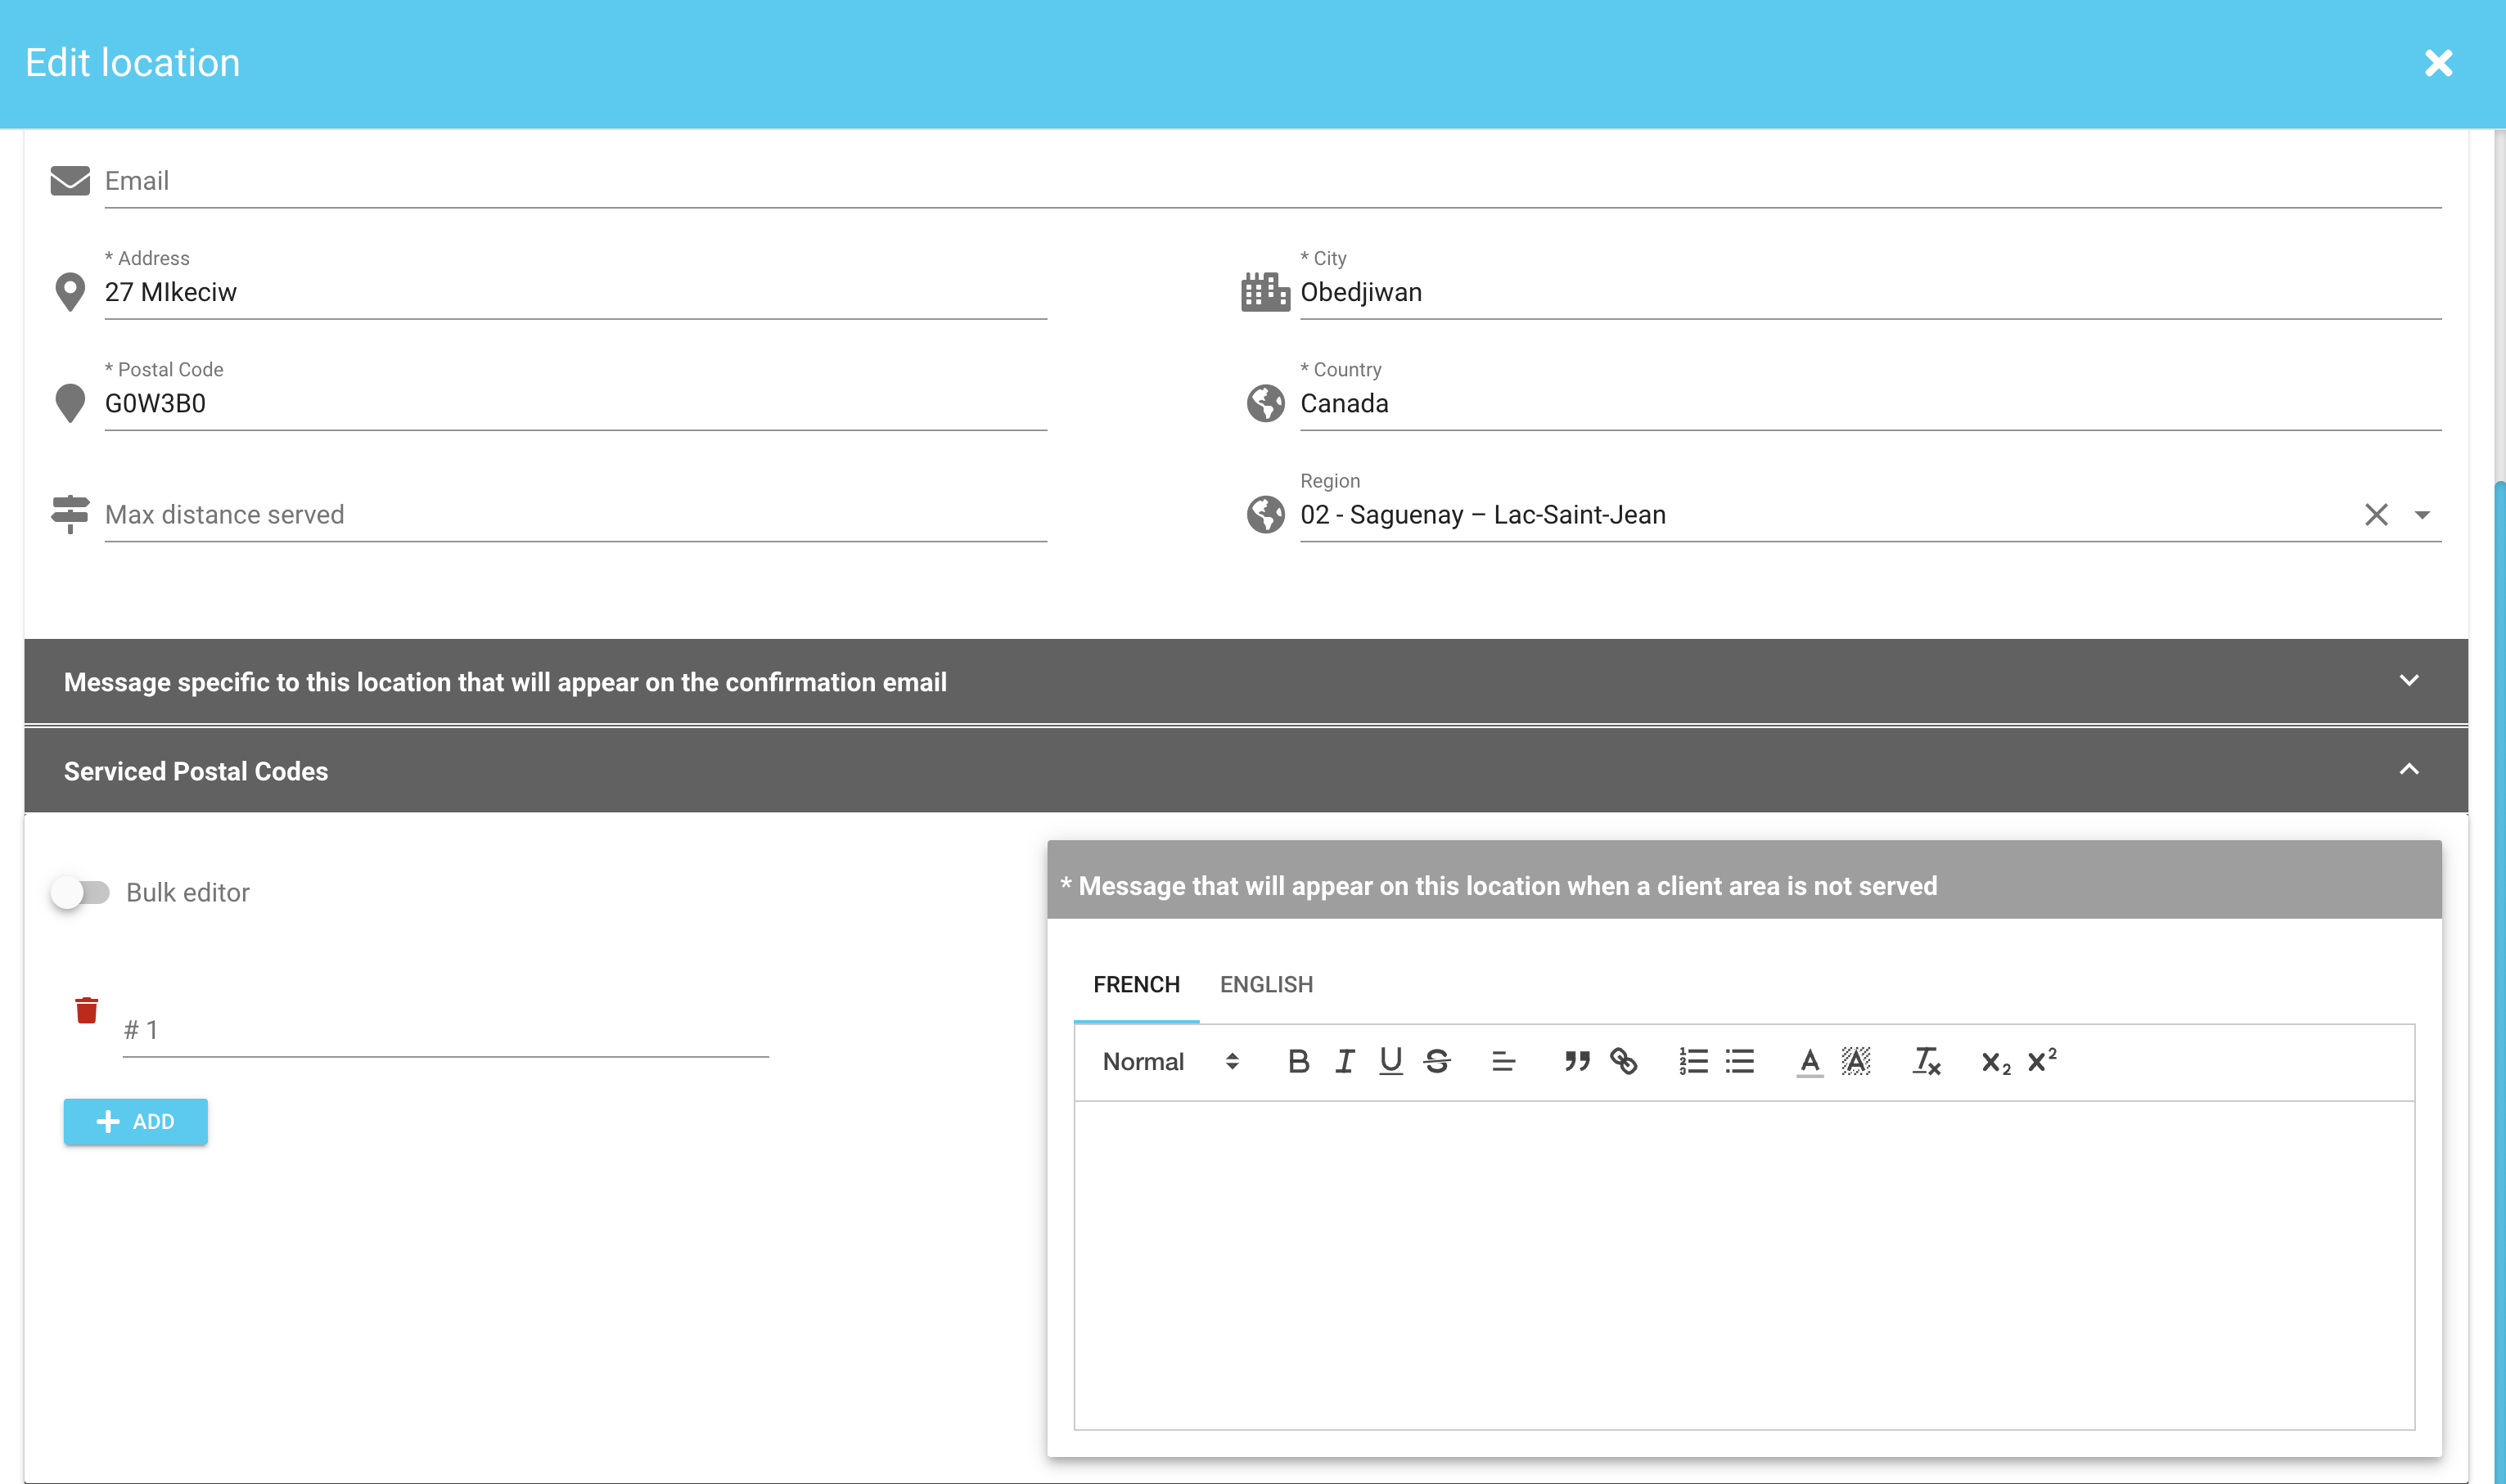Switch to the ENGLISH tab
This screenshot has width=2506, height=1484.
[1265, 984]
